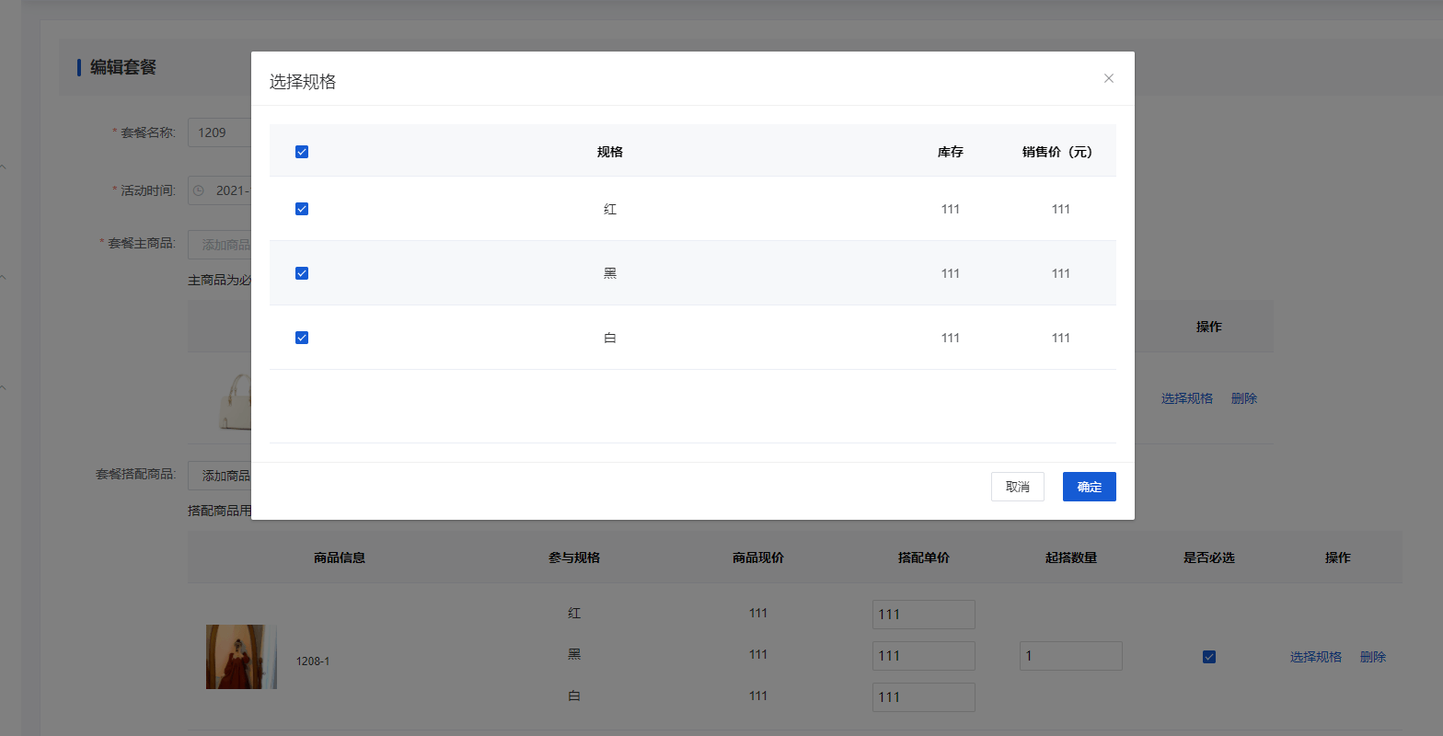Image resolution: width=1443 pixels, height=736 pixels.
Task: Click the 套餐名称 input containing 1209
Action: (x=220, y=132)
